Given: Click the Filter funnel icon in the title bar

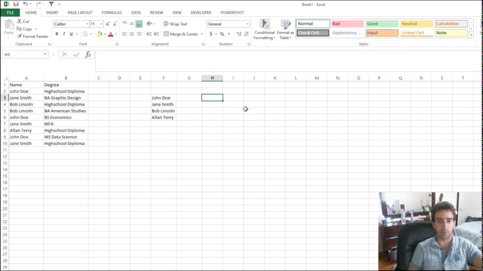Looking at the screenshot, I should pos(51,4).
